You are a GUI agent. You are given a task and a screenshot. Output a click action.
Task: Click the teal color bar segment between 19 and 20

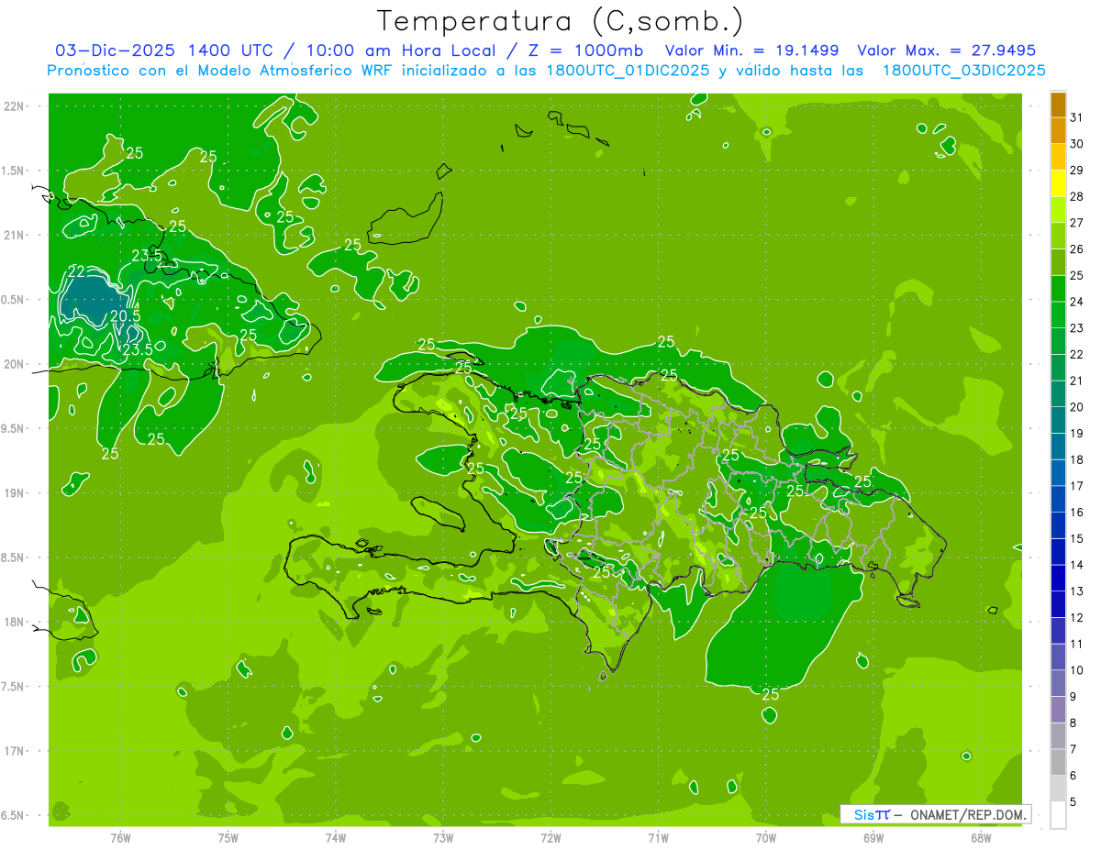click(1058, 420)
